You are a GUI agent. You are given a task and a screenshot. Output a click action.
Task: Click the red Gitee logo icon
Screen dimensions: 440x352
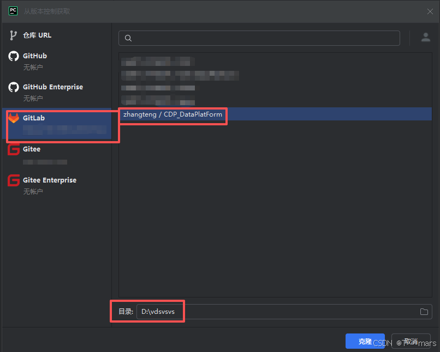coord(14,149)
